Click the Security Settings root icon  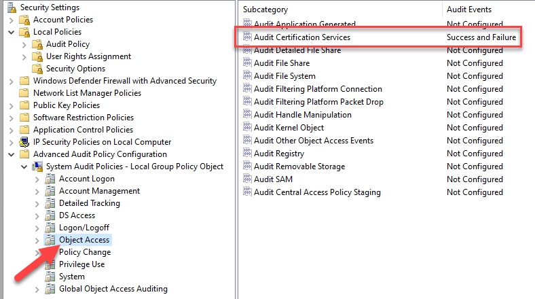(12, 7)
